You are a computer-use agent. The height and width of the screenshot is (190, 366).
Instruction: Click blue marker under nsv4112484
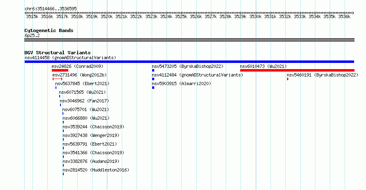coord(153,79)
